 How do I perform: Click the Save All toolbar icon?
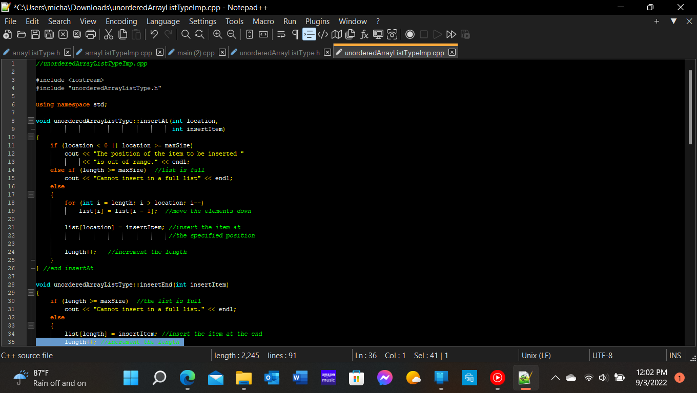[x=49, y=34]
